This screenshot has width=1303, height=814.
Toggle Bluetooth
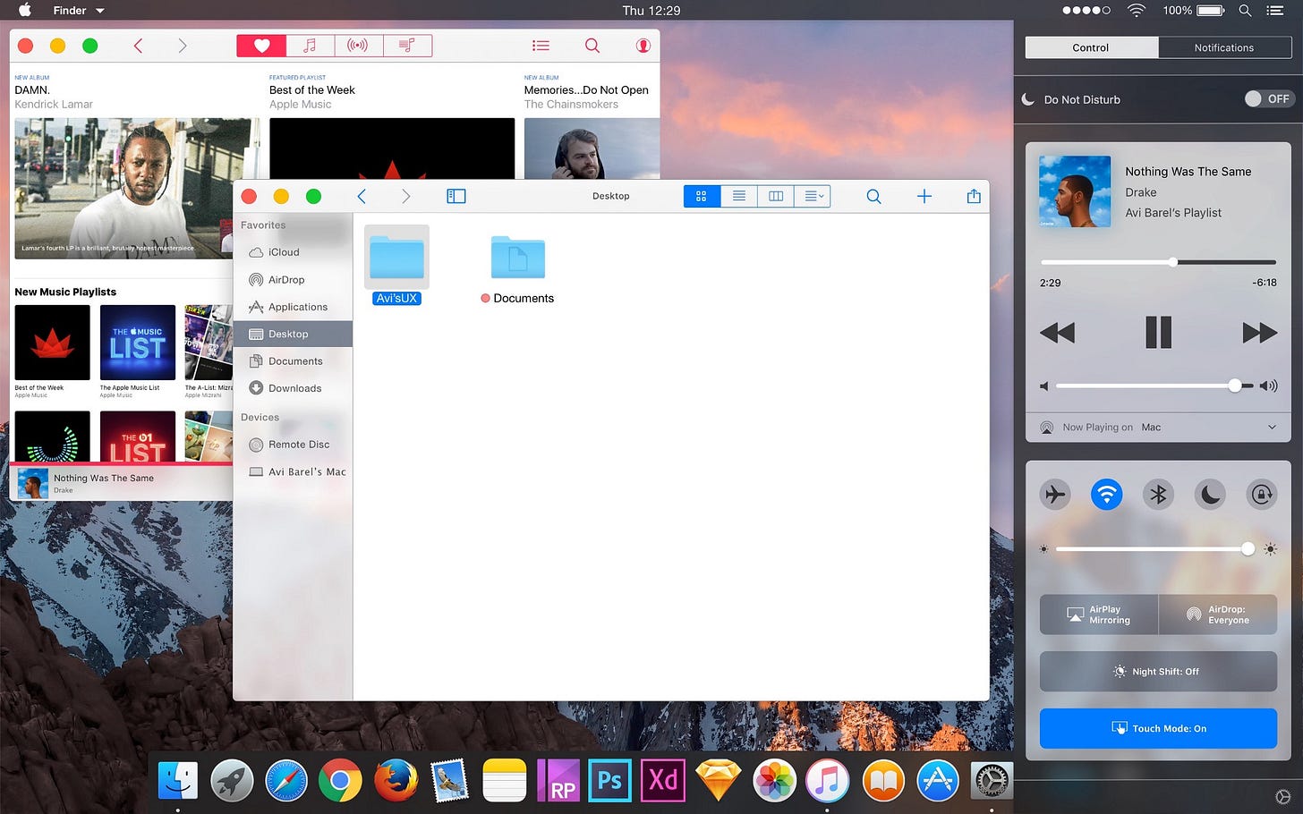[x=1158, y=495]
